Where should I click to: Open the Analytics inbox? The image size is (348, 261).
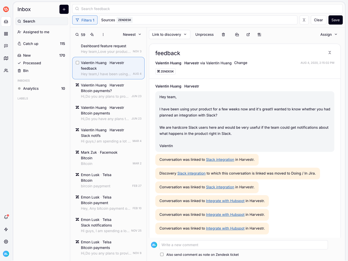pyautogui.click(x=31, y=88)
